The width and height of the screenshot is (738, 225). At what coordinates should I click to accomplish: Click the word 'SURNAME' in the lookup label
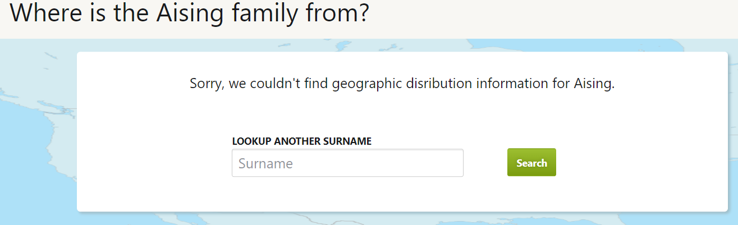[x=347, y=141]
